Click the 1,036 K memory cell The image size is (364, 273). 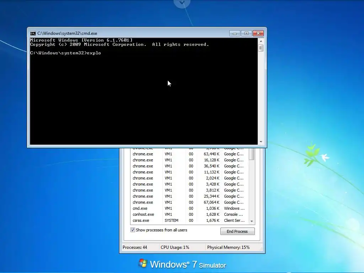tap(213, 208)
